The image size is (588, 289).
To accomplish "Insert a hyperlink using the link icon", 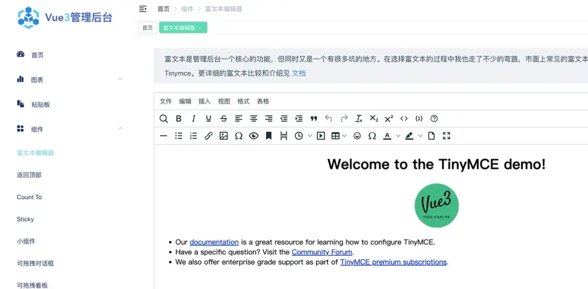I will 209,136.
